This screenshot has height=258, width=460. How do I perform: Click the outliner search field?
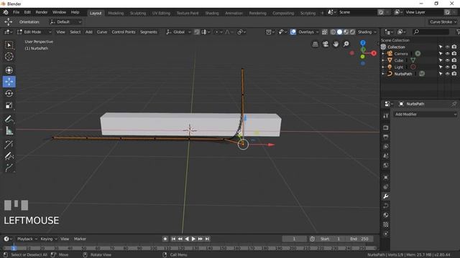coord(431,32)
